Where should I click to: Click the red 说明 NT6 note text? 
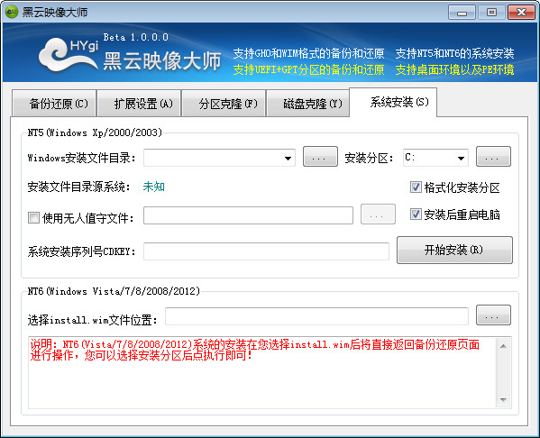tap(255, 350)
